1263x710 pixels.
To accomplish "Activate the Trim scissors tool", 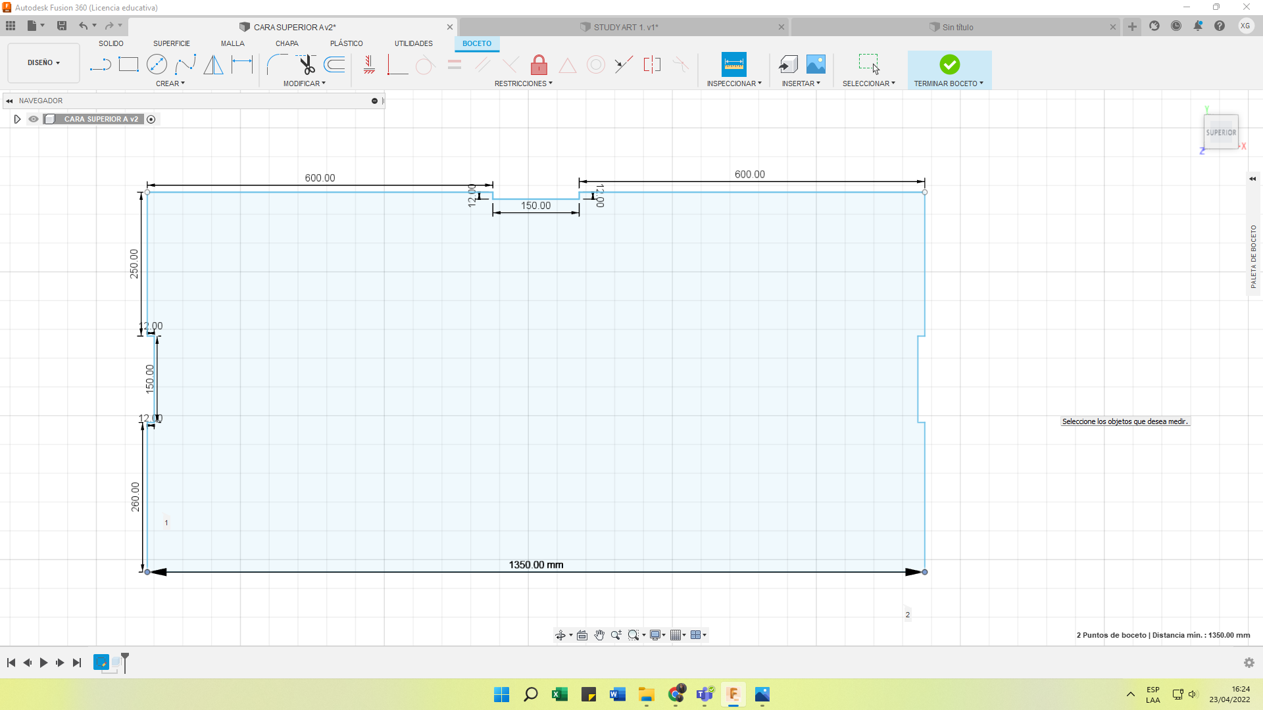I will pyautogui.click(x=307, y=64).
